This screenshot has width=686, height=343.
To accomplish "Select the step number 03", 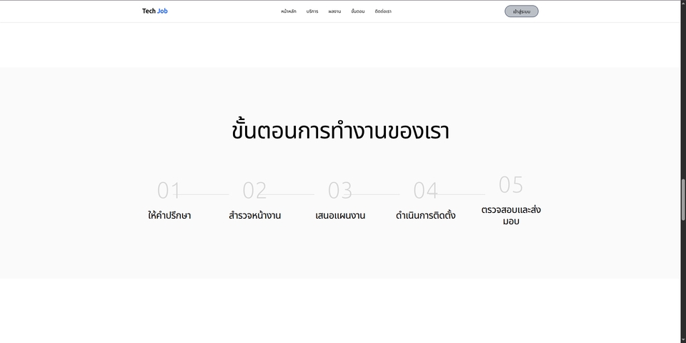I will [x=340, y=191].
